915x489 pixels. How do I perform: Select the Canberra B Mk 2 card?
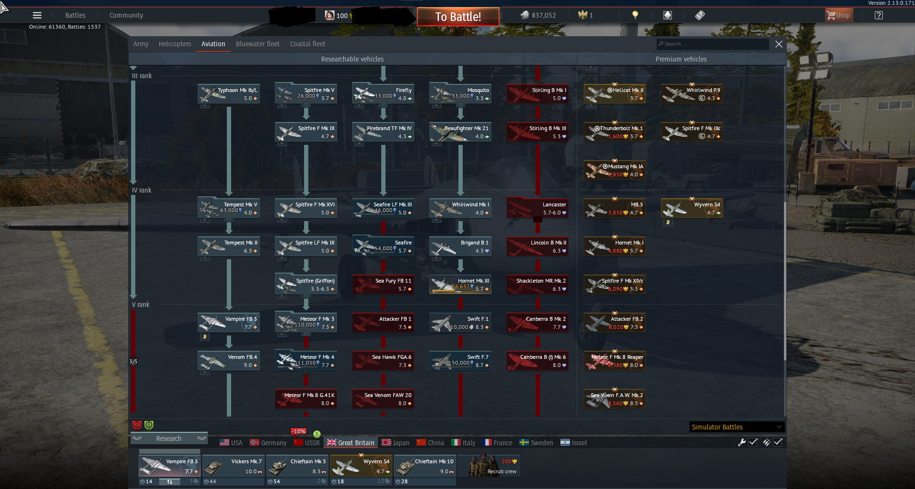[538, 323]
